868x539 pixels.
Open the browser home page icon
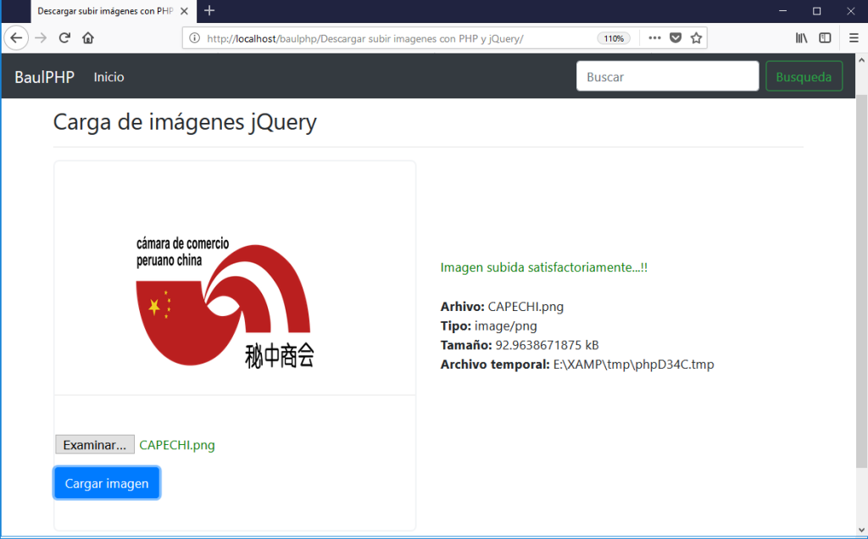pos(88,38)
